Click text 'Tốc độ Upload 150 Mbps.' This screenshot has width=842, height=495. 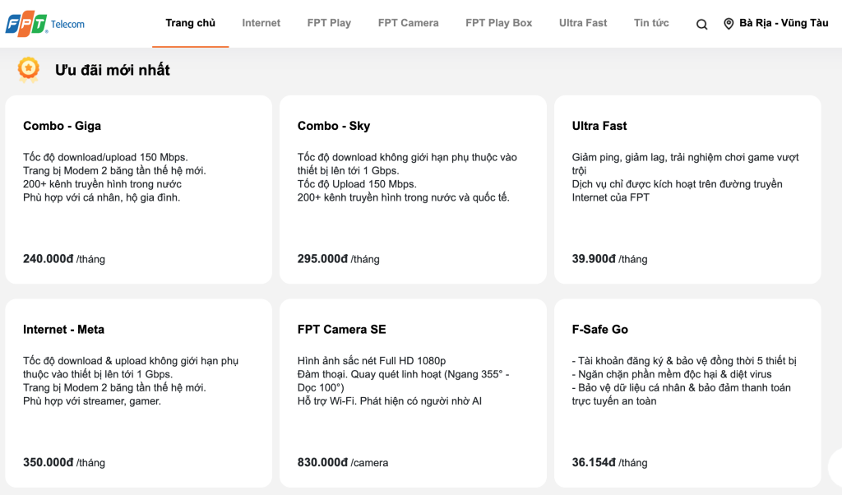[x=357, y=184]
